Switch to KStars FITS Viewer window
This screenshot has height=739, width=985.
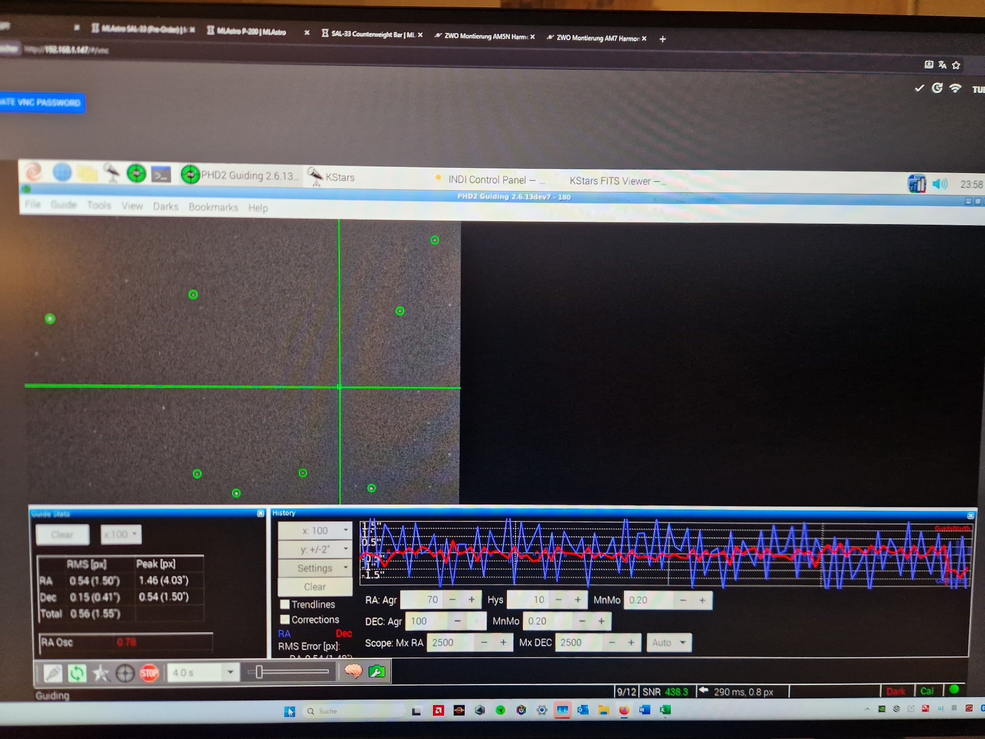[617, 181]
